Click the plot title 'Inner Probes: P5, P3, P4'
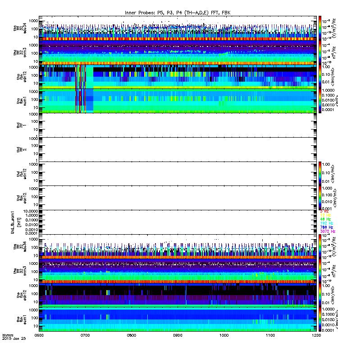 coord(154,13)
